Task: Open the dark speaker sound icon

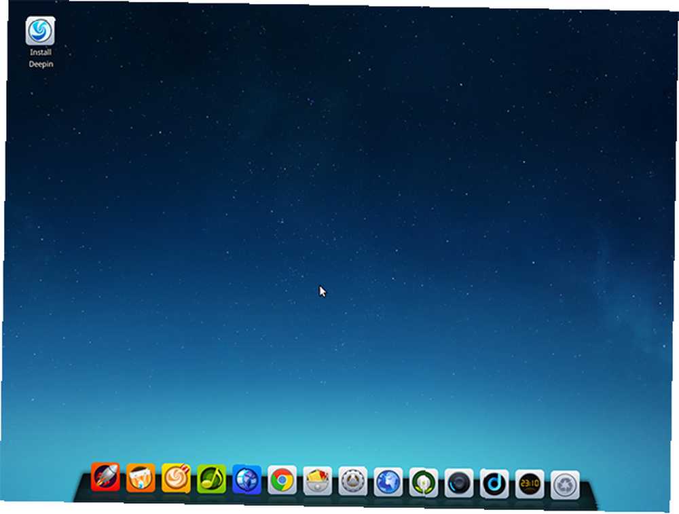Action: [x=459, y=483]
